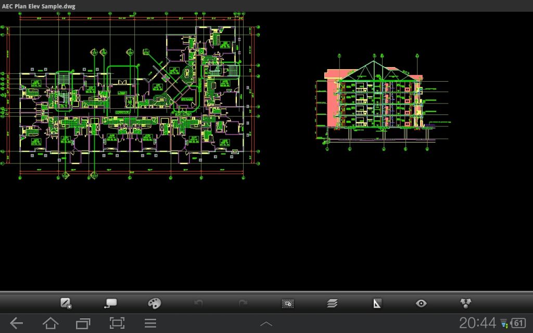Tap the Android back arrow
The width and height of the screenshot is (533, 333).
[x=16, y=323]
